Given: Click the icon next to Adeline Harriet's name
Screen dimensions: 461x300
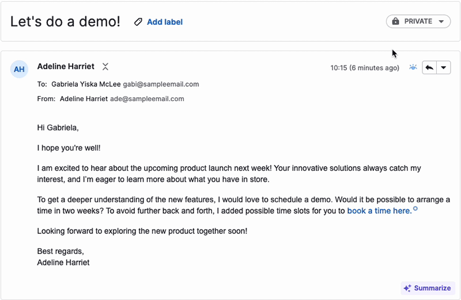Looking at the screenshot, I should (x=105, y=67).
